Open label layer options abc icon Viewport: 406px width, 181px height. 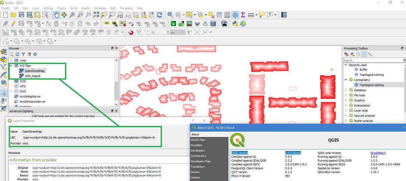pos(107,24)
